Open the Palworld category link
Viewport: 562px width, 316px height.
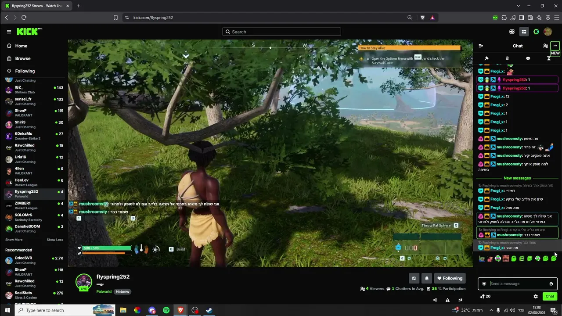click(x=104, y=291)
